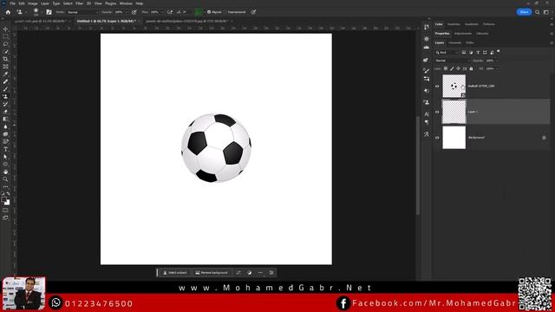Click Remove background button
Viewport: 555px width, 312px height.
pyautogui.click(x=212, y=273)
